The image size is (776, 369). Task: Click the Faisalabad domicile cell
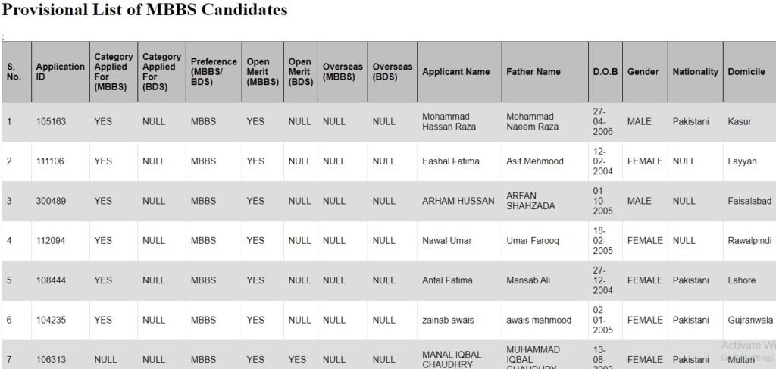point(749,201)
